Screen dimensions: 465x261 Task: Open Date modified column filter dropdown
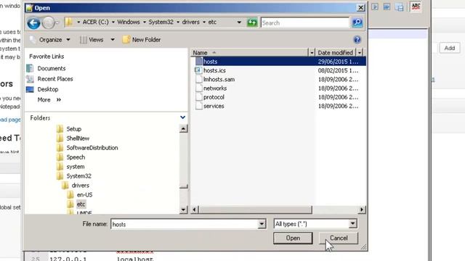pos(360,53)
